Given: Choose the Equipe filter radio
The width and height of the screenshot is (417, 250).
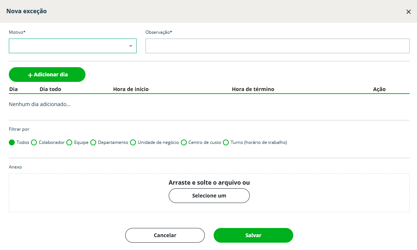Looking at the screenshot, I should [x=69, y=142].
